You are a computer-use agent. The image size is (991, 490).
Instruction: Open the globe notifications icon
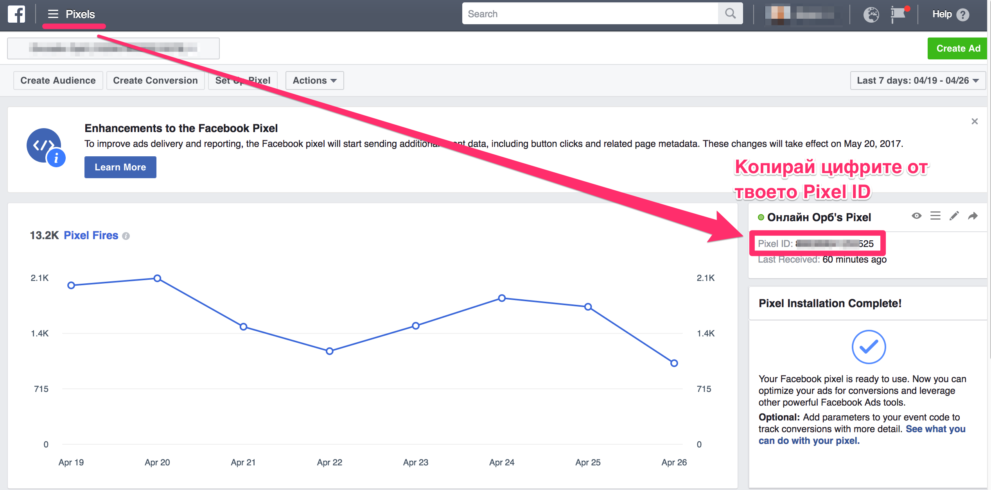pyautogui.click(x=871, y=14)
